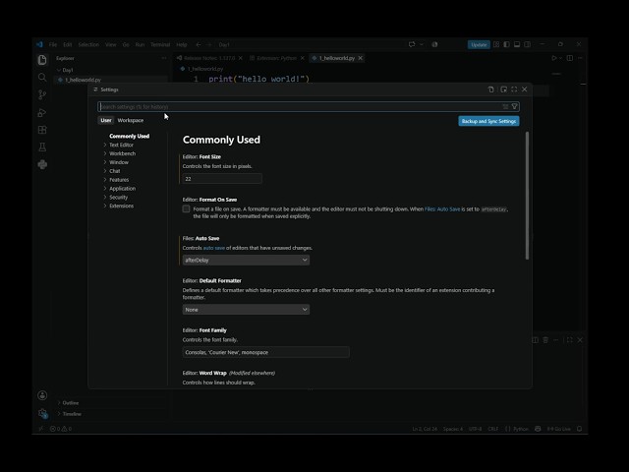Open the Auto Save afterDelay dropdown

click(x=246, y=260)
